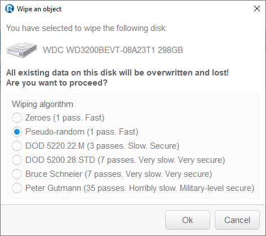Click the 'Military-level secure' label text
The height and width of the screenshot is (236, 266).
click(217, 188)
